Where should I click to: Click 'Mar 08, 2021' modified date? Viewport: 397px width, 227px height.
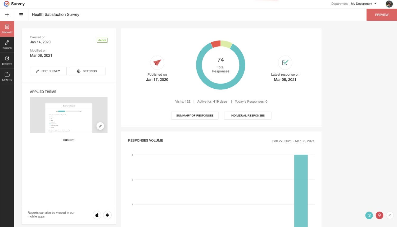click(x=41, y=56)
